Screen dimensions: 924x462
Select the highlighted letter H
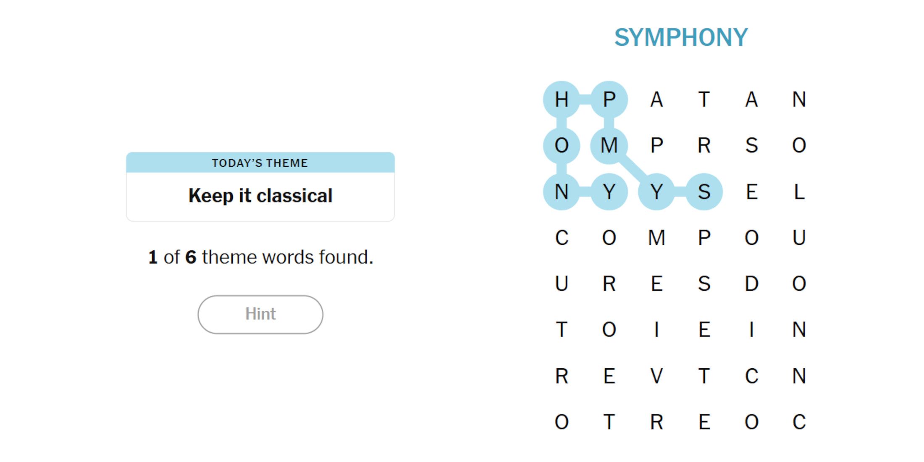pyautogui.click(x=562, y=100)
